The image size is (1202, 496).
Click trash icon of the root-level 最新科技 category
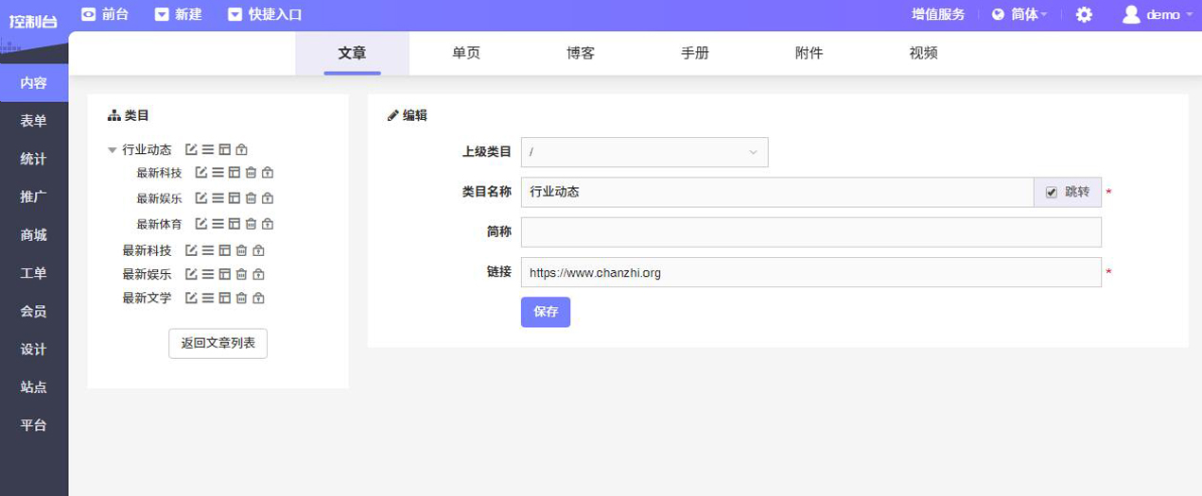[241, 250]
